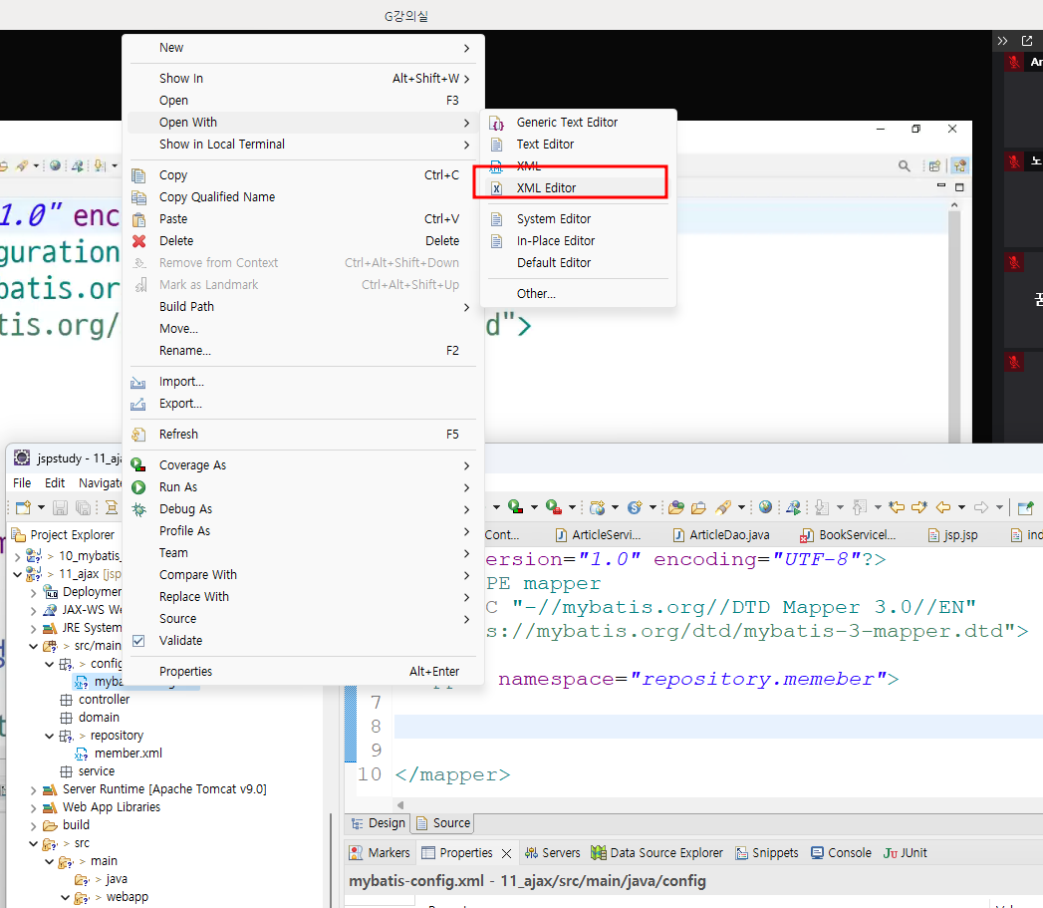Toggle the Validate checkbox menu item
This screenshot has width=1043, height=908.
click(138, 641)
